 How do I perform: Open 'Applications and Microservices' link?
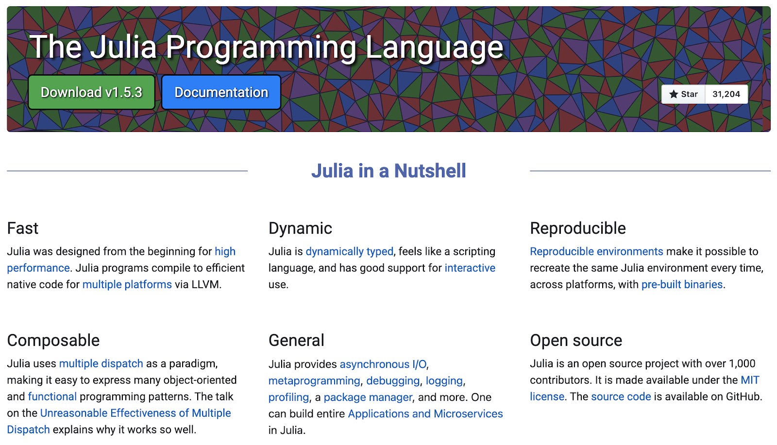425,413
